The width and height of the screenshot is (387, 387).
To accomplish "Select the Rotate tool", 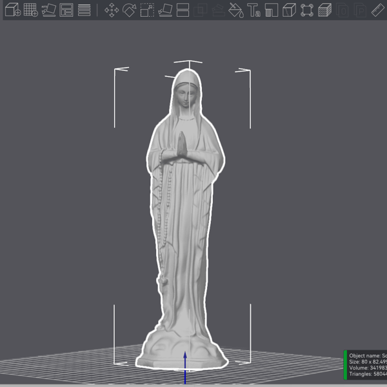I will click(130, 10).
